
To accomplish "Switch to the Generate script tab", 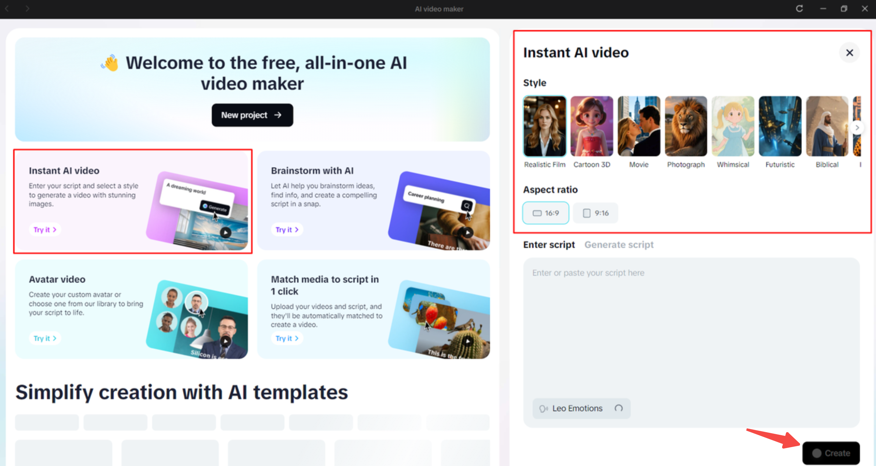I will pos(619,245).
